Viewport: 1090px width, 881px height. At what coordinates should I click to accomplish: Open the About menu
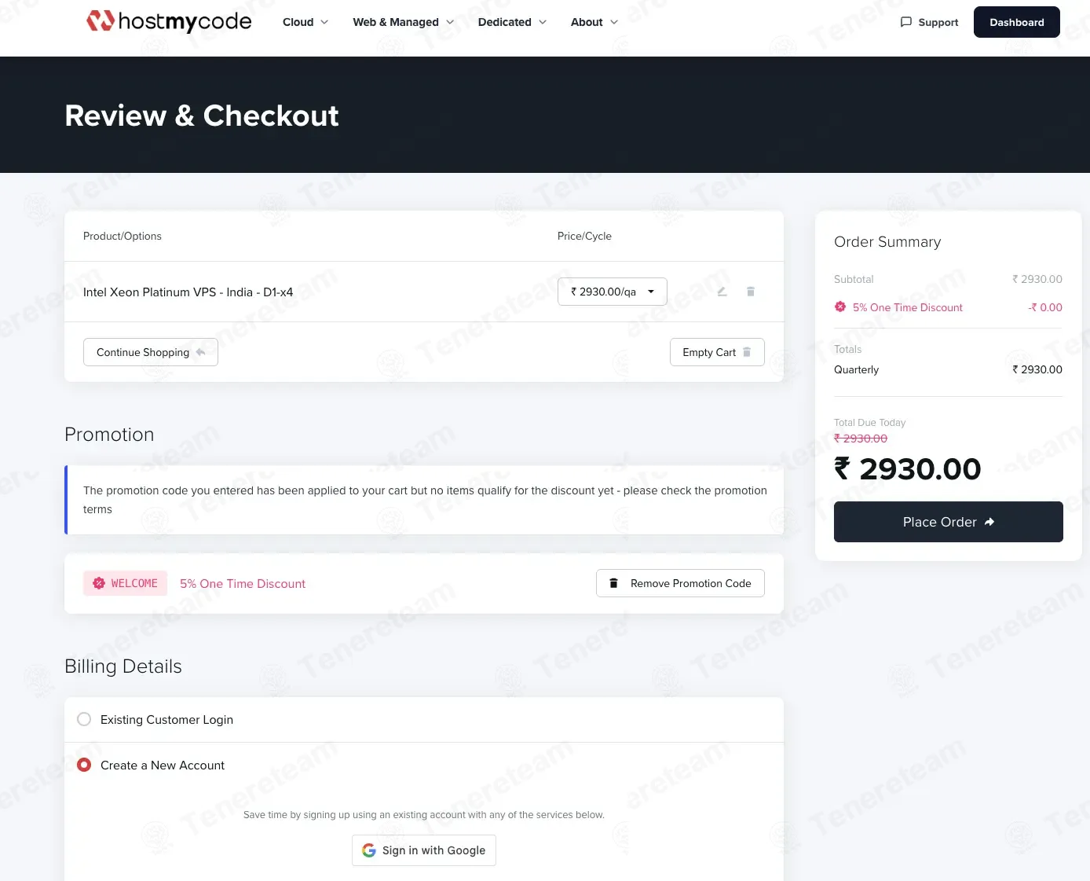594,22
